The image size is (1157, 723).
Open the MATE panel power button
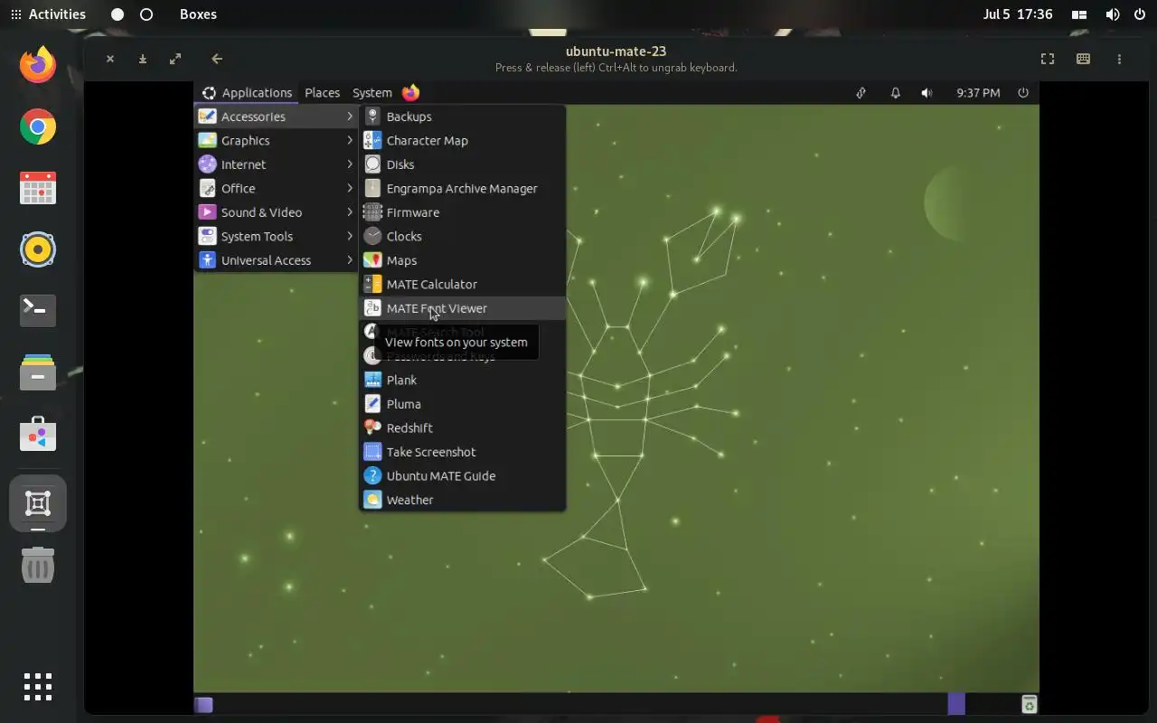pos(1023,92)
